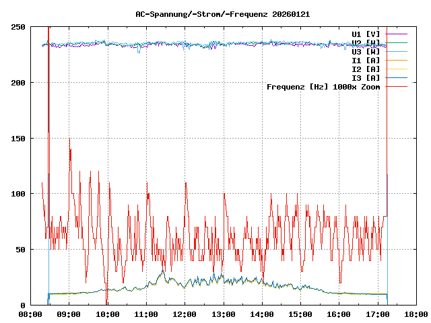Click the 250 y-axis tick label

pyautogui.click(x=19, y=27)
